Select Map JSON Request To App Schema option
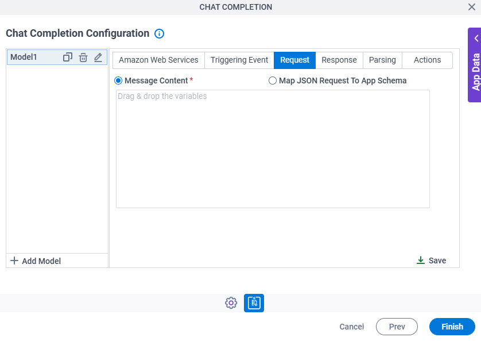Viewport: 481px width, 341px height. coord(273,81)
